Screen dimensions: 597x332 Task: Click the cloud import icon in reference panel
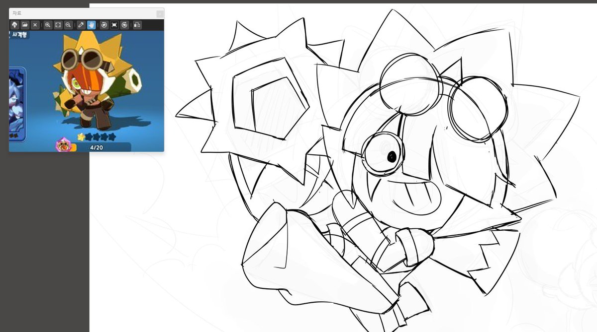[x=14, y=25]
